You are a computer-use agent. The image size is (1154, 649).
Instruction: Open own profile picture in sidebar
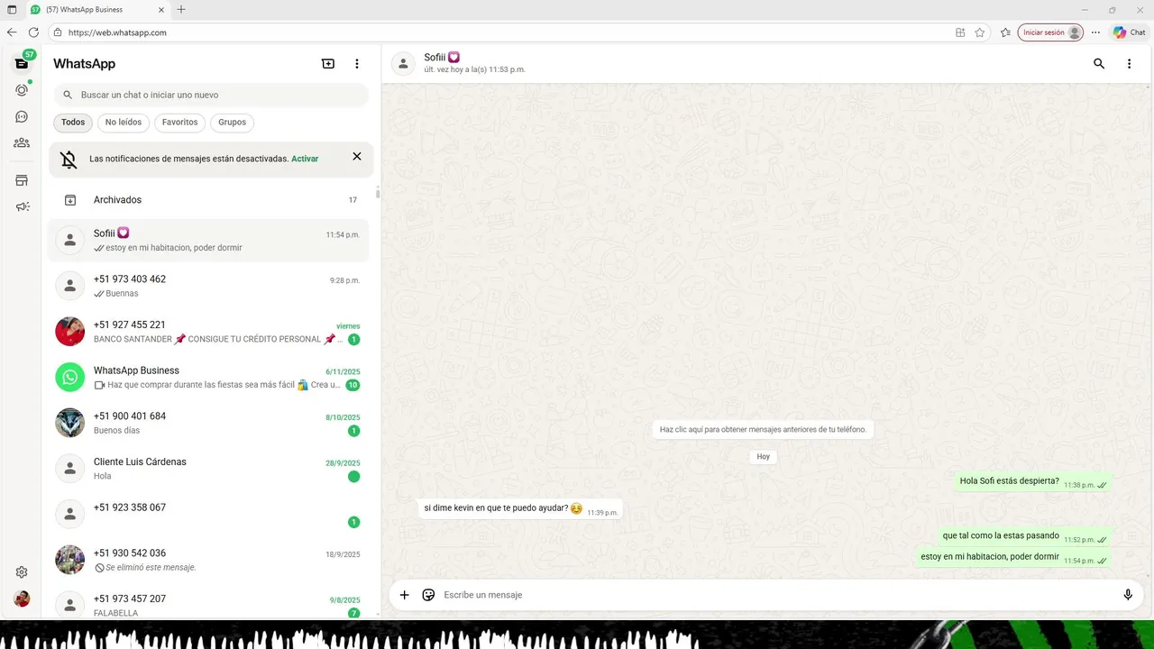point(22,599)
